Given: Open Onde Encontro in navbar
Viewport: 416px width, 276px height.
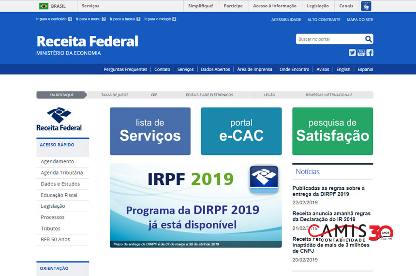Looking at the screenshot, I should coord(294,69).
